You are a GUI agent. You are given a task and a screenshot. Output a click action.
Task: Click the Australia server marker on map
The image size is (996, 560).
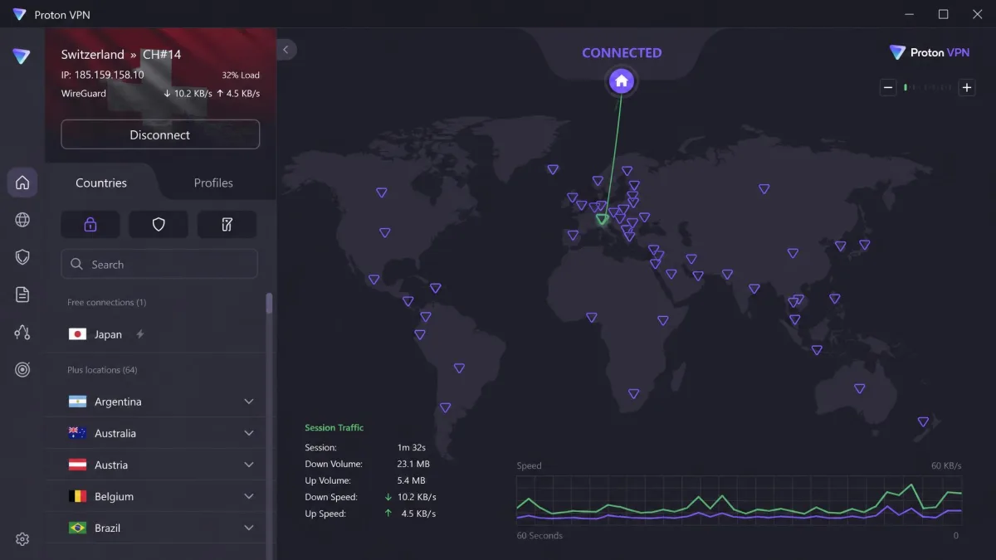pyautogui.click(x=860, y=388)
